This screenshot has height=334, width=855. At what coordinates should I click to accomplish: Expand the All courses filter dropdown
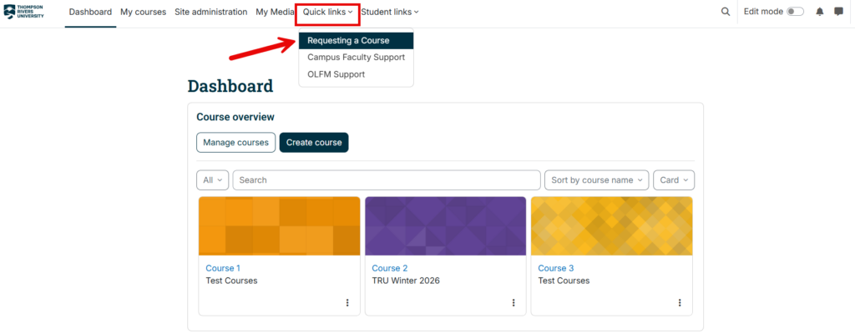coord(213,180)
